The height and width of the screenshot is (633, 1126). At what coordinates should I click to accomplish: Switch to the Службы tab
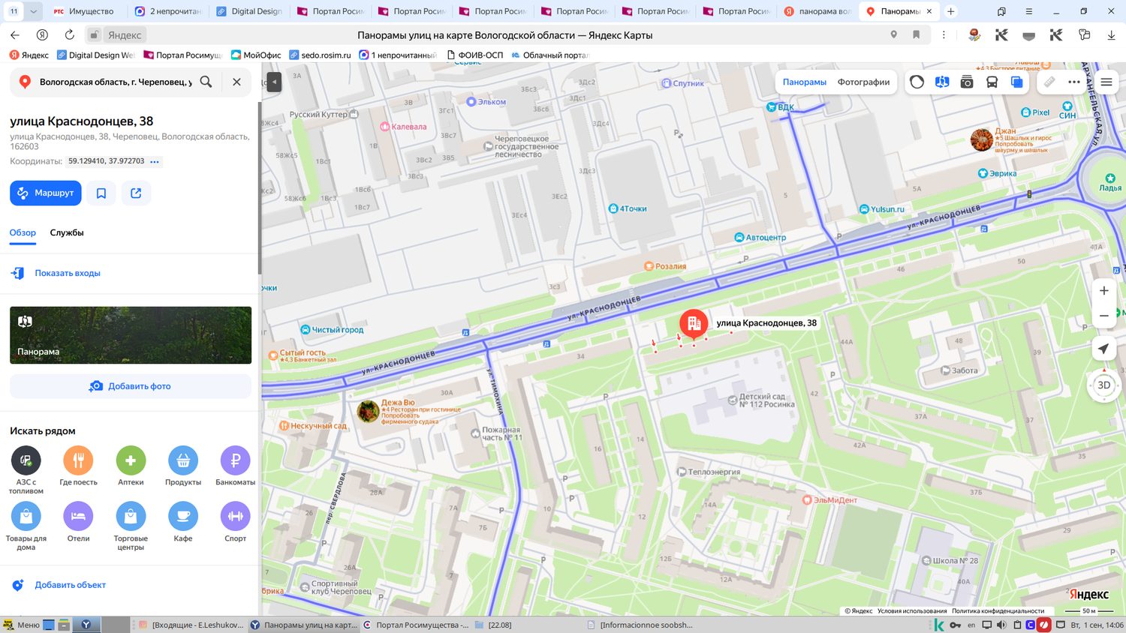click(67, 232)
